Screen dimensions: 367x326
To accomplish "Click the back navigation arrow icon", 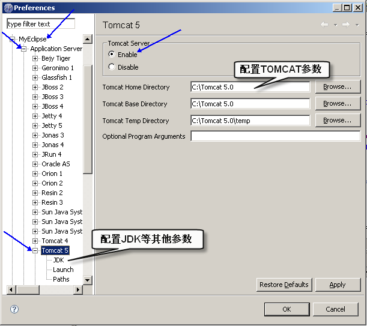I will (324, 25).
